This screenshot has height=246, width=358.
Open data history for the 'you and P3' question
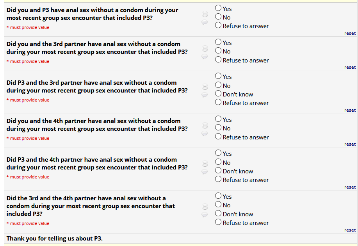[204, 14]
